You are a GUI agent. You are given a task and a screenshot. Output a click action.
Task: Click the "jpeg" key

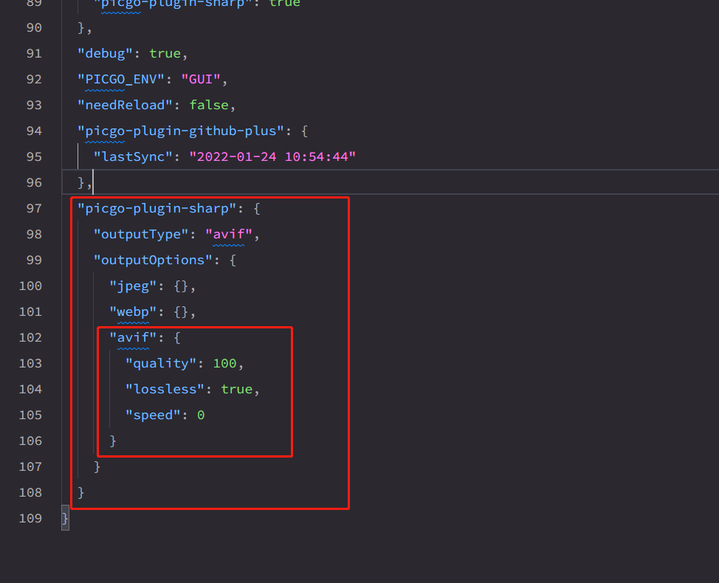tap(133, 286)
